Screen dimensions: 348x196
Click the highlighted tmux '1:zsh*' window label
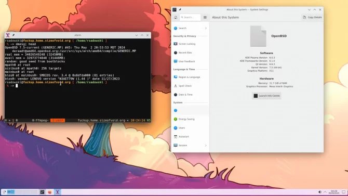click(x=58, y=120)
